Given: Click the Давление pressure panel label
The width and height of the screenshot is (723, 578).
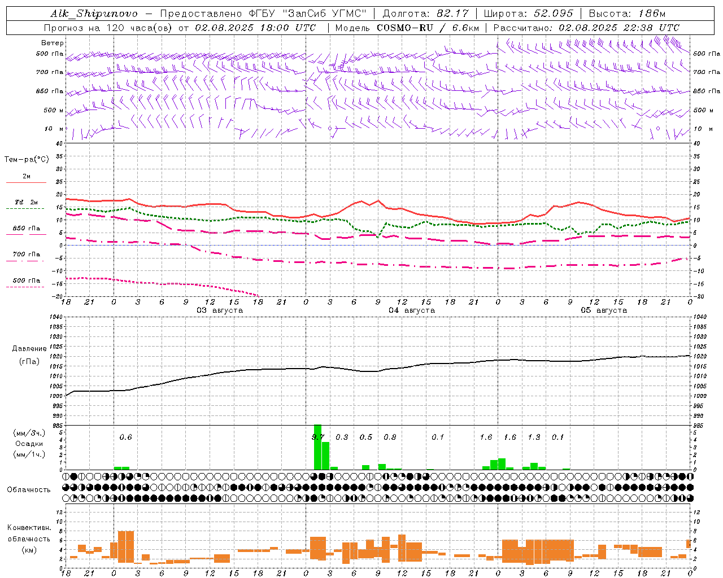Looking at the screenshot, I should click(29, 349).
